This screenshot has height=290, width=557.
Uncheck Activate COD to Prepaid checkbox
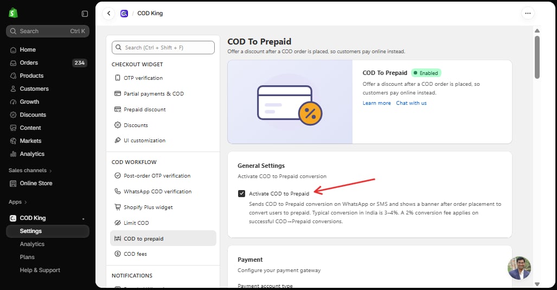241,193
